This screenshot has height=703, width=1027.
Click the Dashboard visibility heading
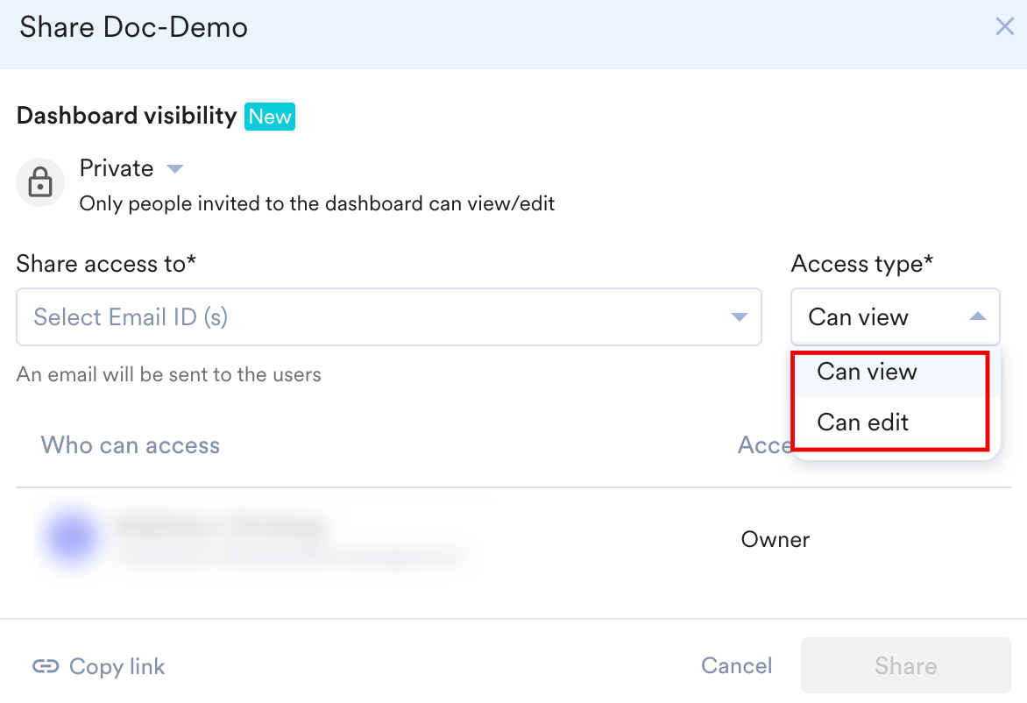point(127,117)
